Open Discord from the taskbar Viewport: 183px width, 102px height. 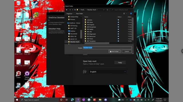[106, 100]
